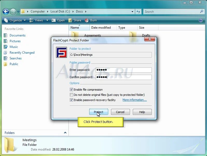This screenshot has height=156, width=207.
Task: Open the More information link
Action: point(135,100)
